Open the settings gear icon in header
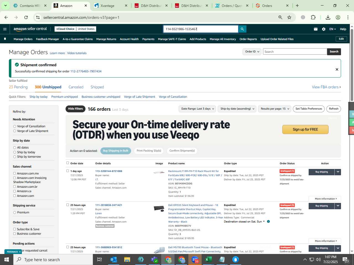 324,29
